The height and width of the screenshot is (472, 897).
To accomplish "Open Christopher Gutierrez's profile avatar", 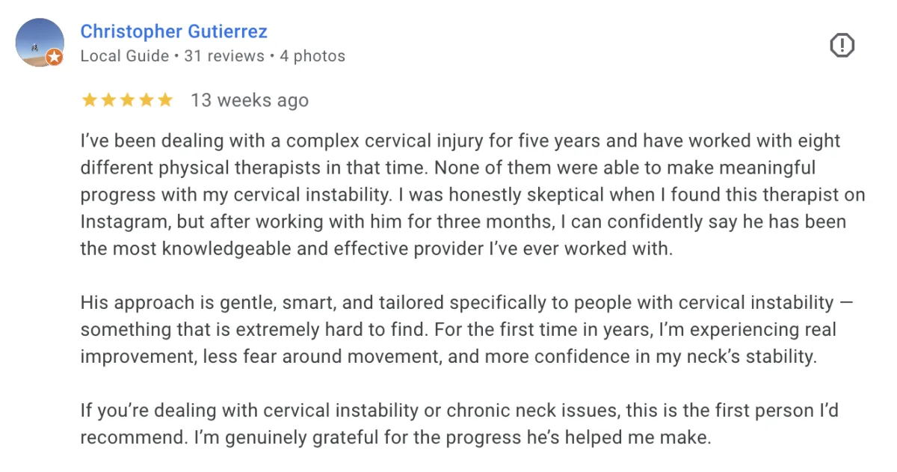I will pos(39,42).
